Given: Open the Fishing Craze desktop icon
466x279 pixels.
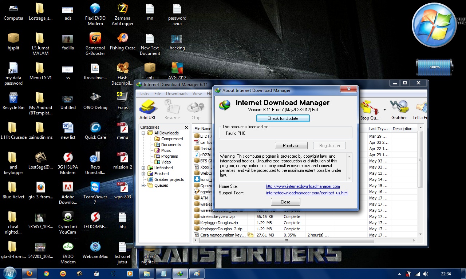Looking at the screenshot, I should click(123, 41).
